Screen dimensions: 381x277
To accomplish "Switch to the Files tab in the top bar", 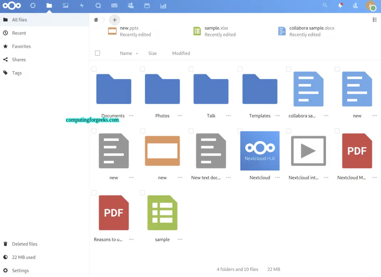I will [x=49, y=6].
